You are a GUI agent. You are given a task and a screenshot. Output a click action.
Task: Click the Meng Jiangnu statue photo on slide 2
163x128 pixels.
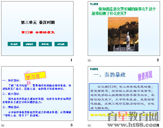coord(123,34)
